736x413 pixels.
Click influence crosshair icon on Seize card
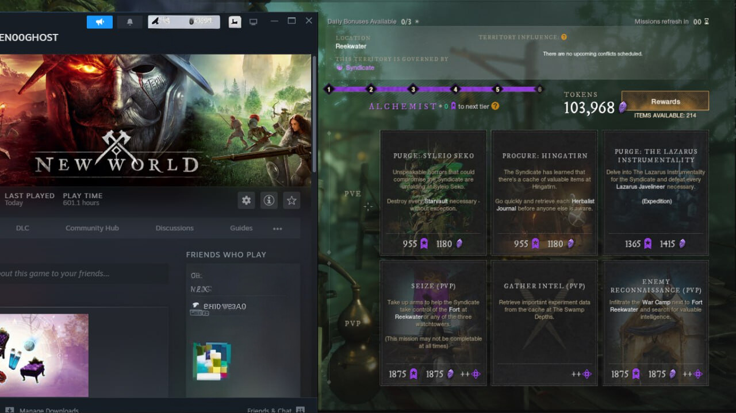[x=476, y=374]
